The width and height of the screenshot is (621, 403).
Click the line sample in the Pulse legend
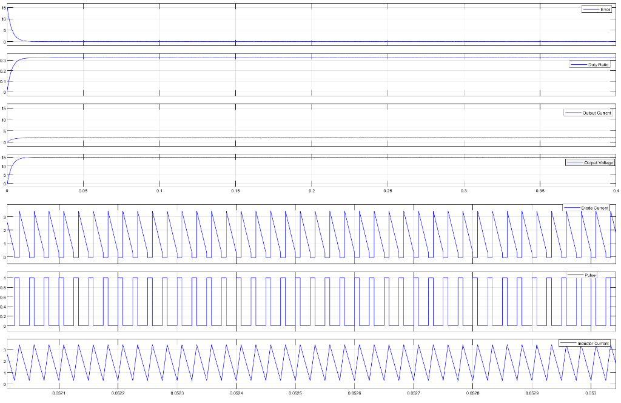[x=575, y=275]
